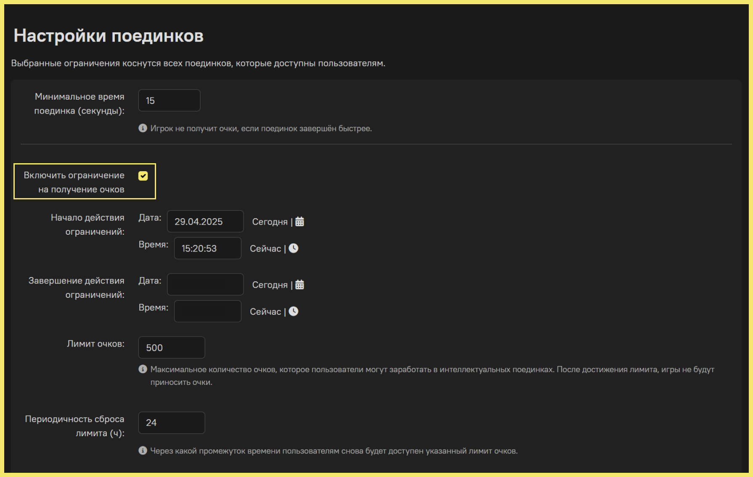Viewport: 753px width, 477px height.
Task: Open clock picker for restriction end time
Action: pyautogui.click(x=294, y=311)
